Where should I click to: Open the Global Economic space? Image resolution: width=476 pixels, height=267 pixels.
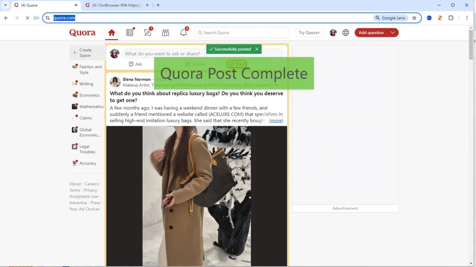point(87,132)
